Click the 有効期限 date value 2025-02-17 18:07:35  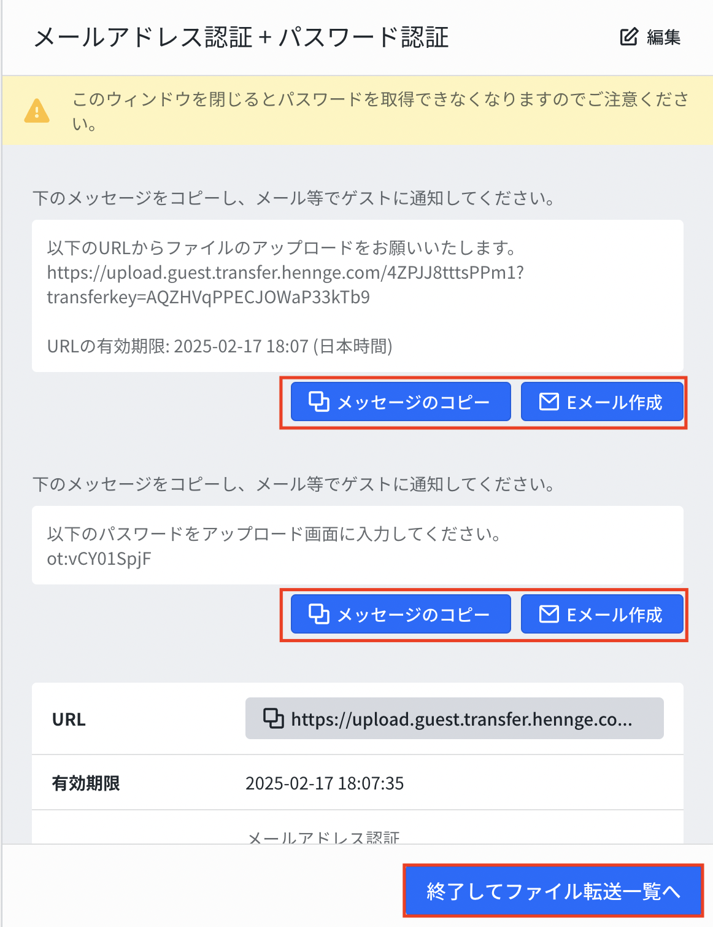[325, 783]
